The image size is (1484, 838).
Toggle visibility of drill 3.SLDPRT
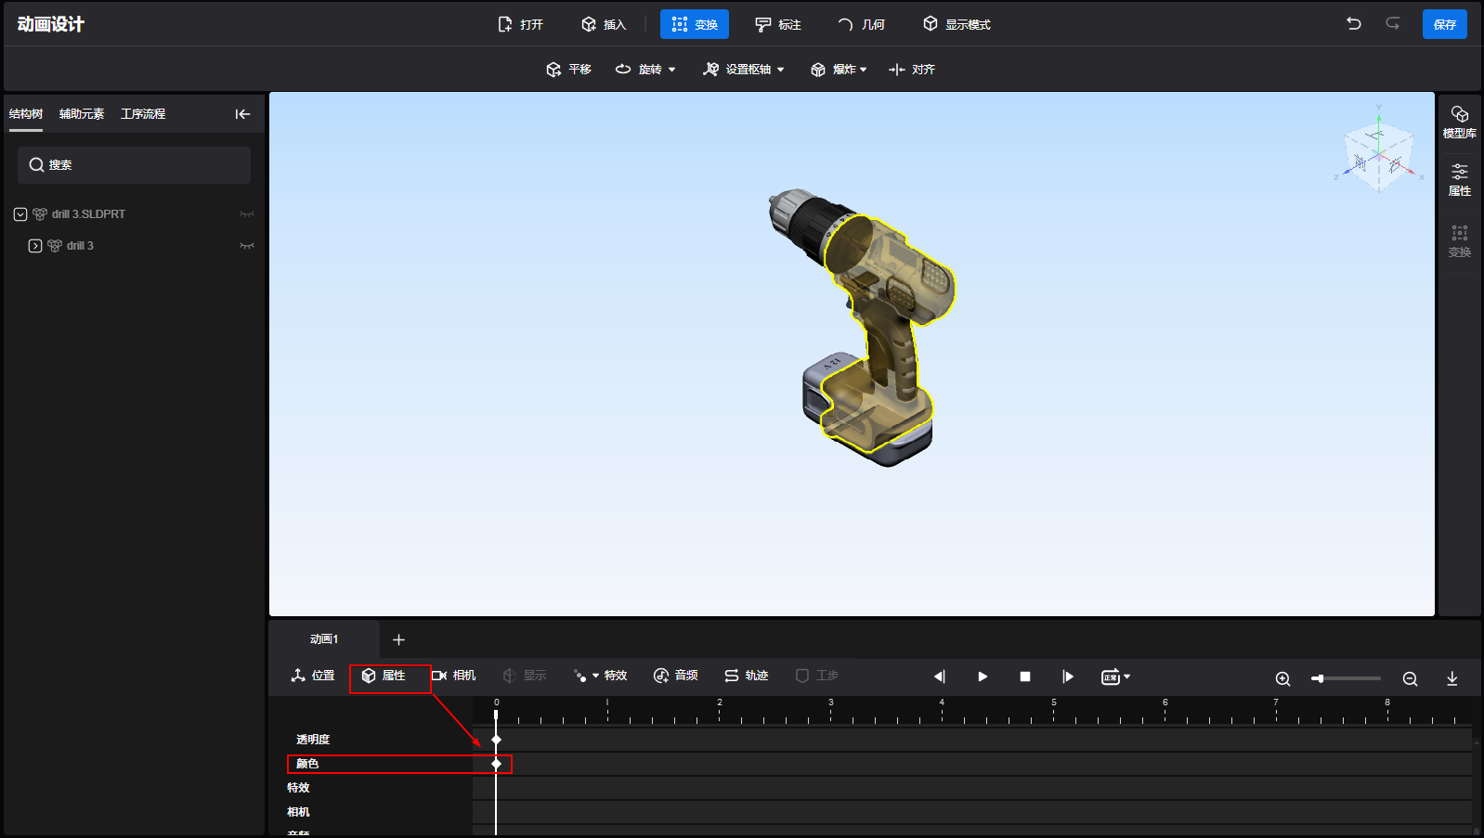(x=247, y=214)
